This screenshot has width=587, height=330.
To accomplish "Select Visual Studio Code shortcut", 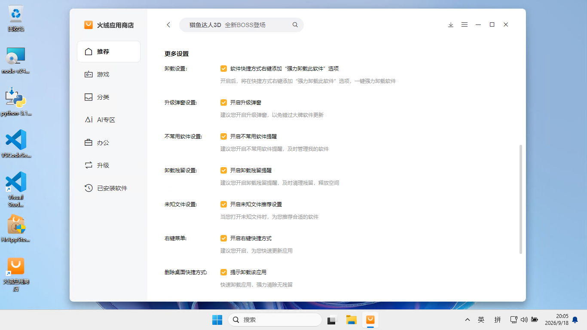I will pos(16,189).
